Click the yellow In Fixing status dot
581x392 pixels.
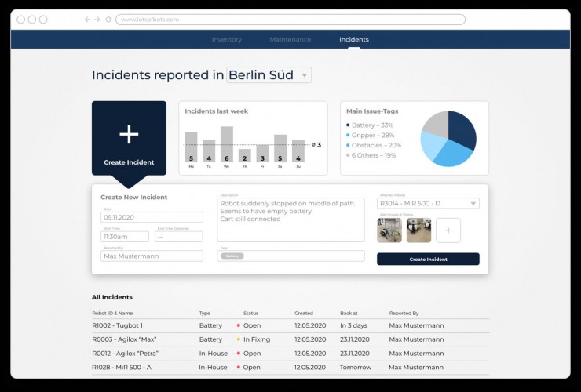click(238, 339)
